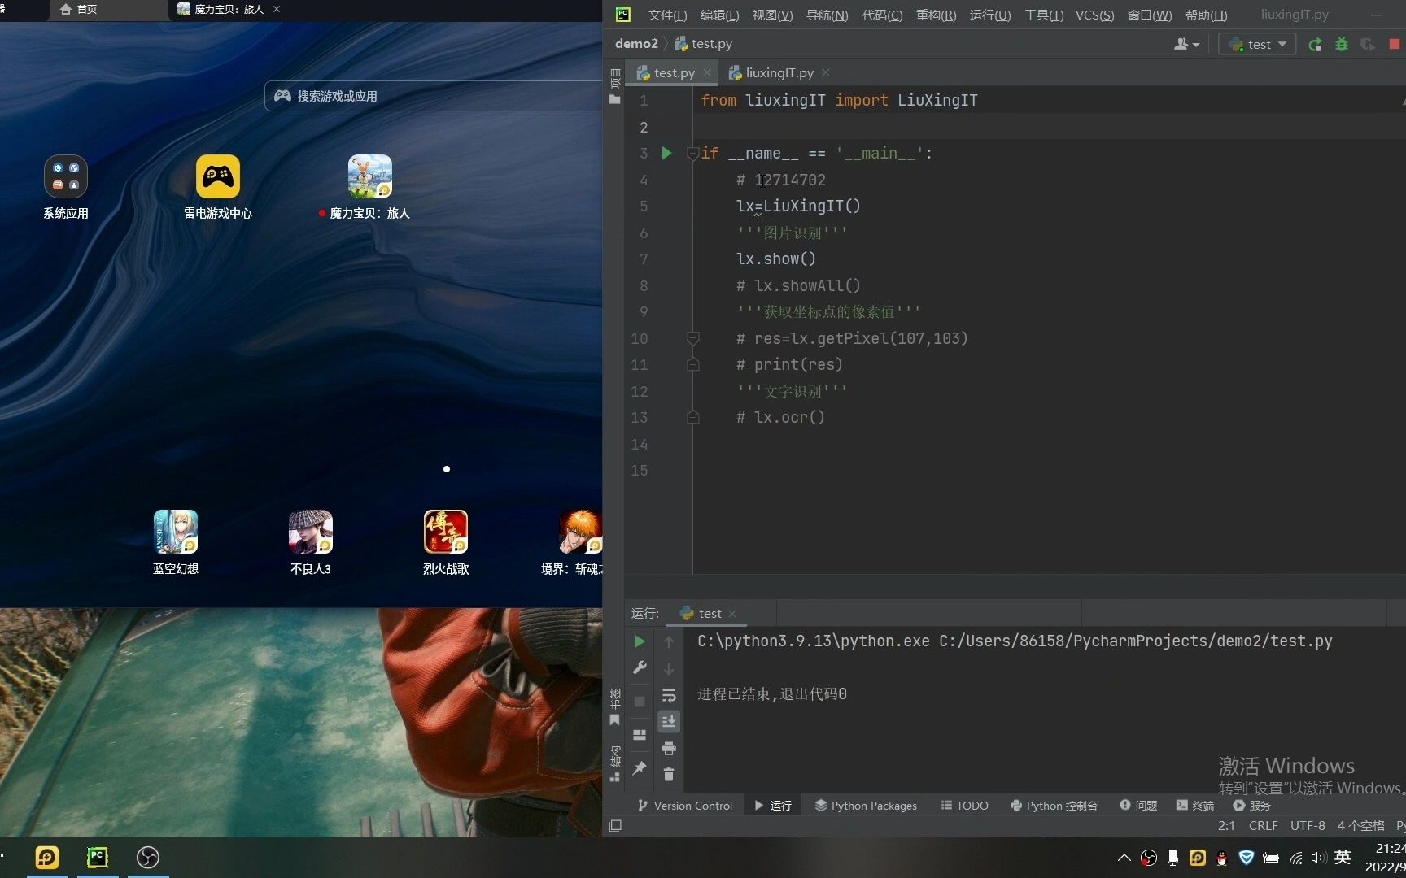Toggle scroll to end in Run panel
The height and width of the screenshot is (878, 1406).
point(669,721)
